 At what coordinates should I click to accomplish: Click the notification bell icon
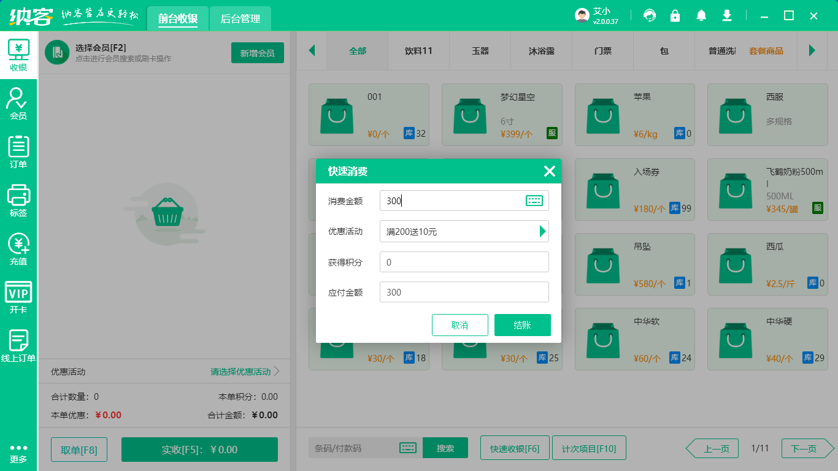tap(701, 15)
